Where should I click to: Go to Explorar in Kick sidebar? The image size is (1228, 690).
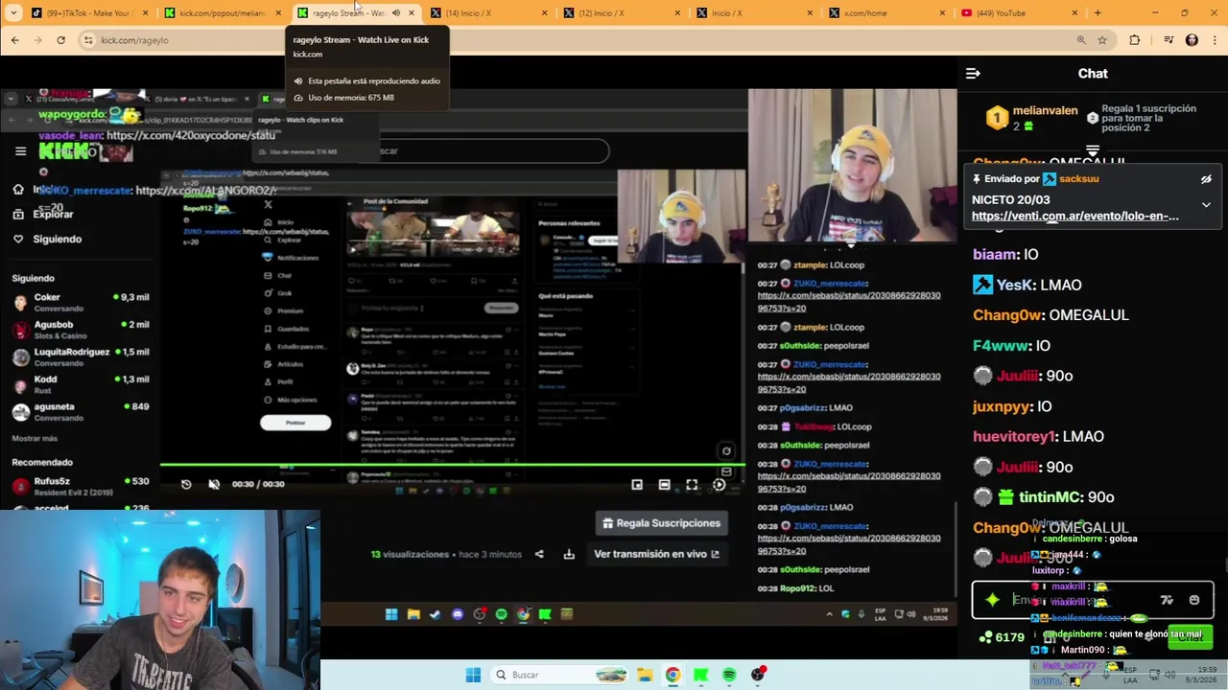[44, 215]
